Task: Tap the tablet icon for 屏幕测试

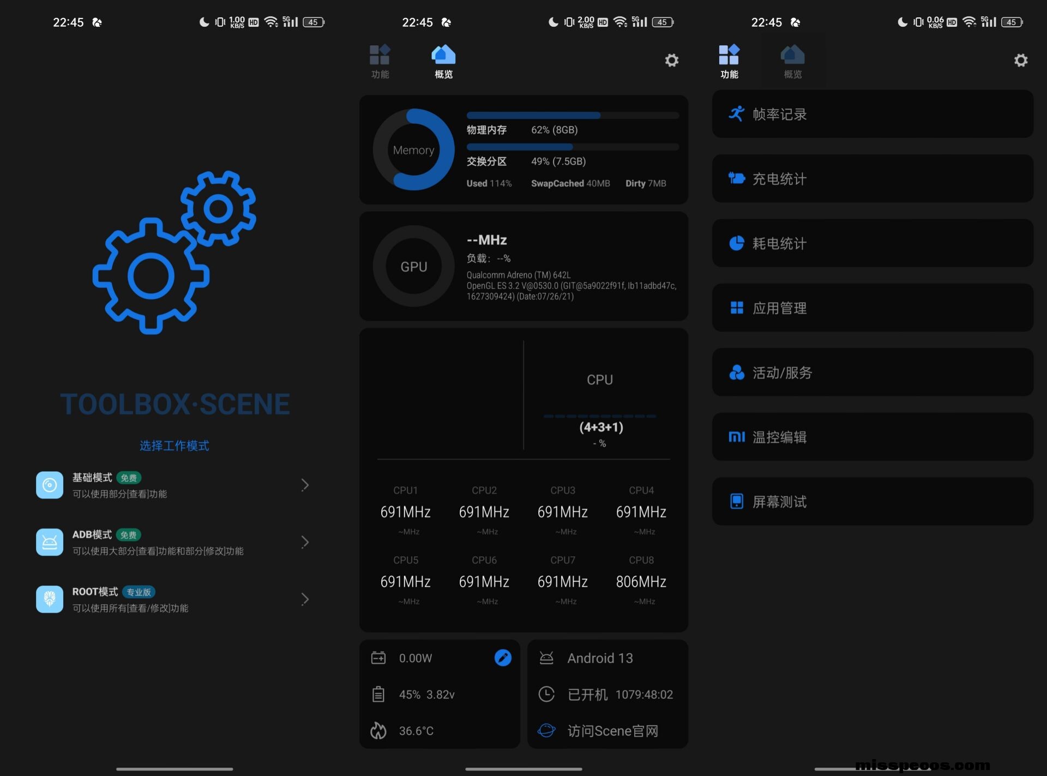Action: [x=737, y=501]
